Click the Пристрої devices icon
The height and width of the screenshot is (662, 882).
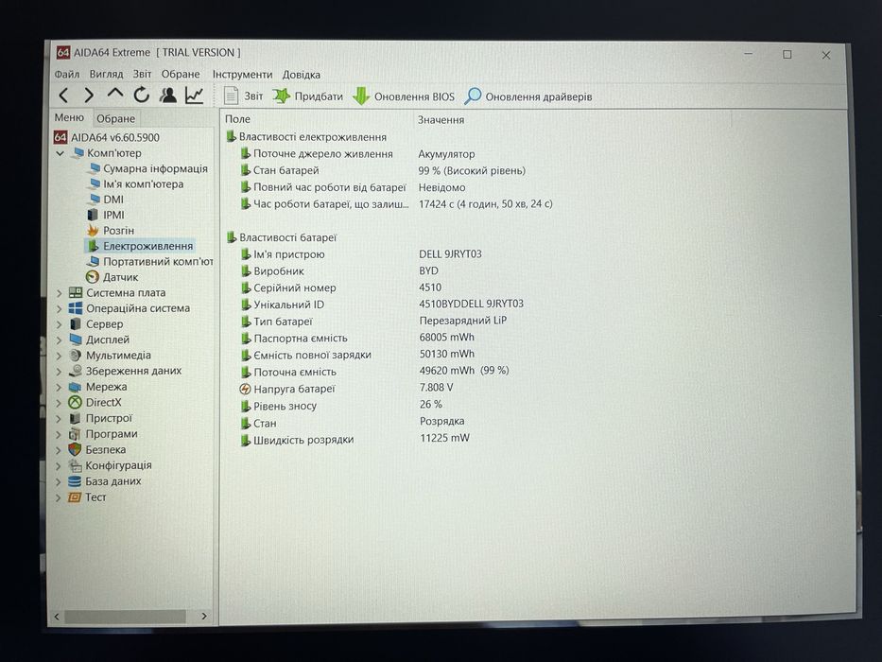click(x=76, y=418)
